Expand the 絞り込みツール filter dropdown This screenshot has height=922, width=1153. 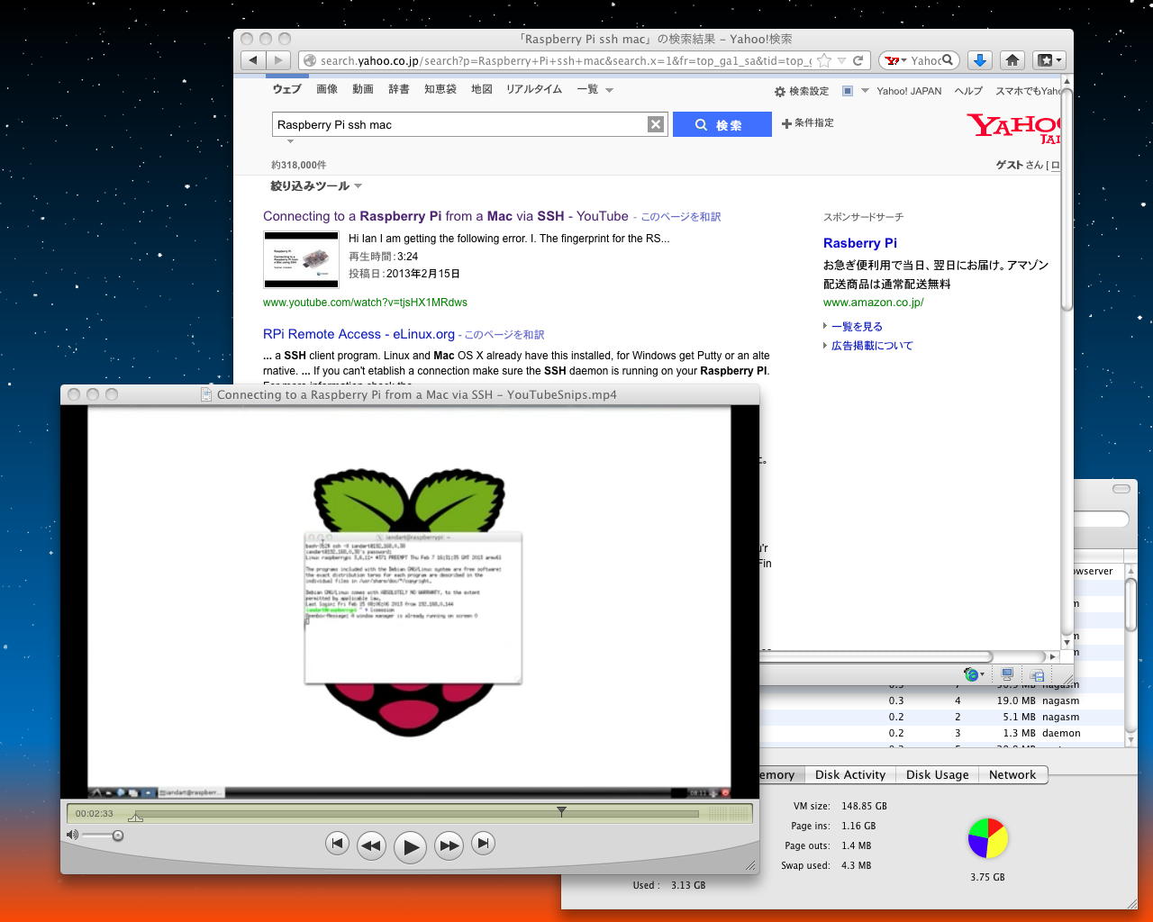316,186
